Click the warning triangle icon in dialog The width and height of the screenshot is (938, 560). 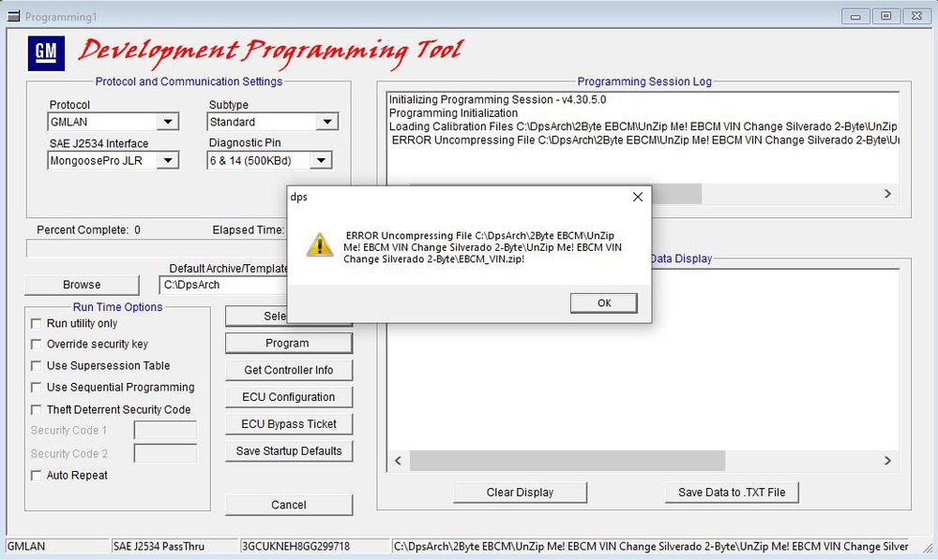(x=320, y=244)
